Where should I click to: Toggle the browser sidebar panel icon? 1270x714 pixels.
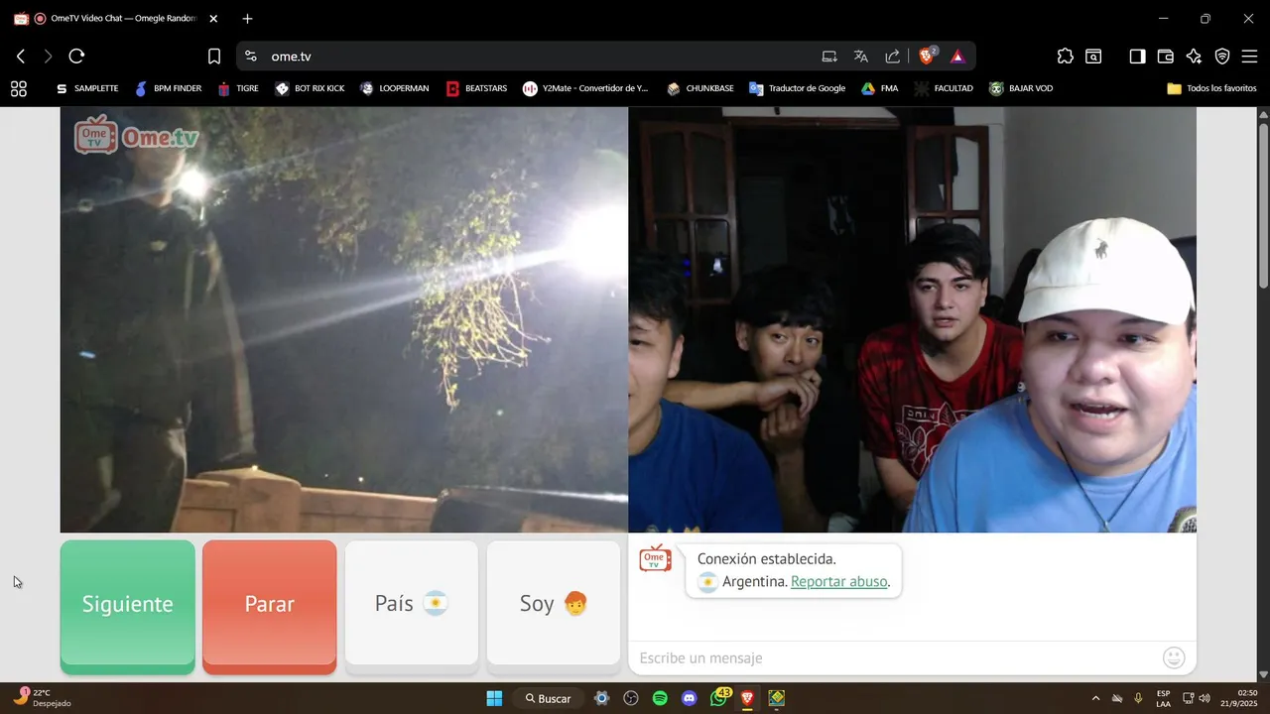tap(1138, 57)
